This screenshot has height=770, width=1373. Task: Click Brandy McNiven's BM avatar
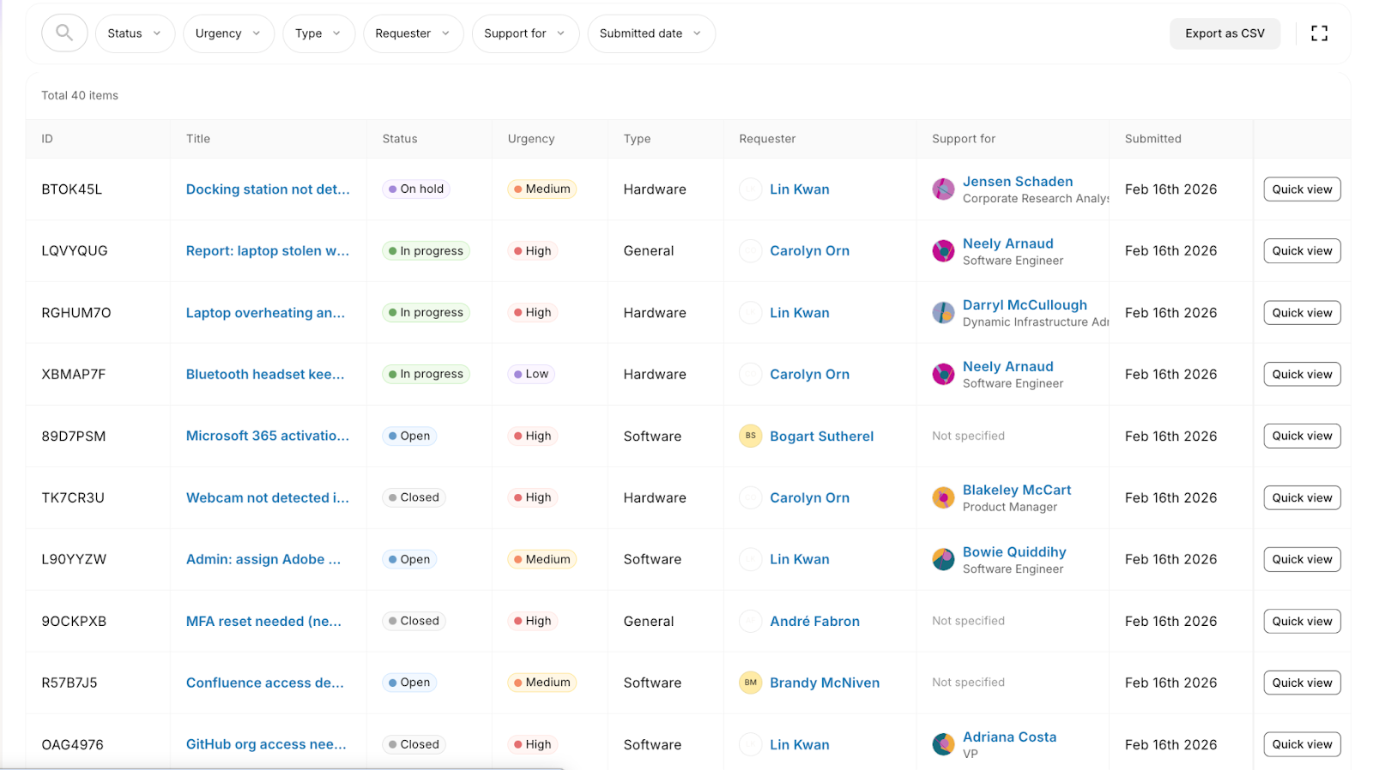click(x=750, y=683)
